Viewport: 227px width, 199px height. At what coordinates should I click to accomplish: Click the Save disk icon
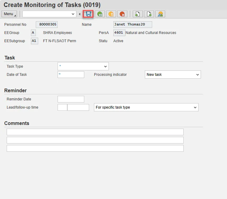point(88,14)
